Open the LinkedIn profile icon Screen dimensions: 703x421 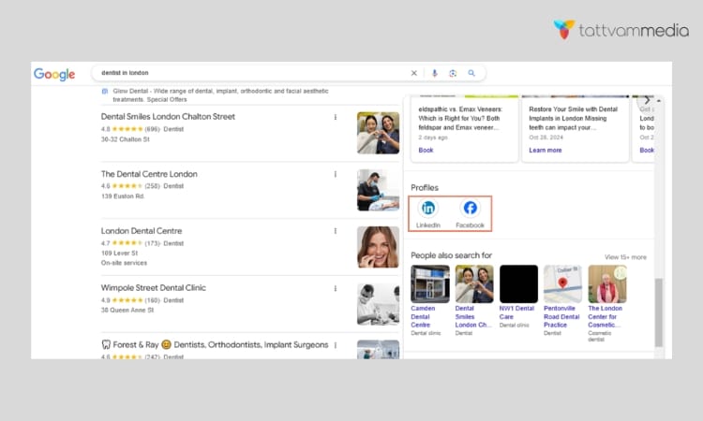pyautogui.click(x=428, y=208)
